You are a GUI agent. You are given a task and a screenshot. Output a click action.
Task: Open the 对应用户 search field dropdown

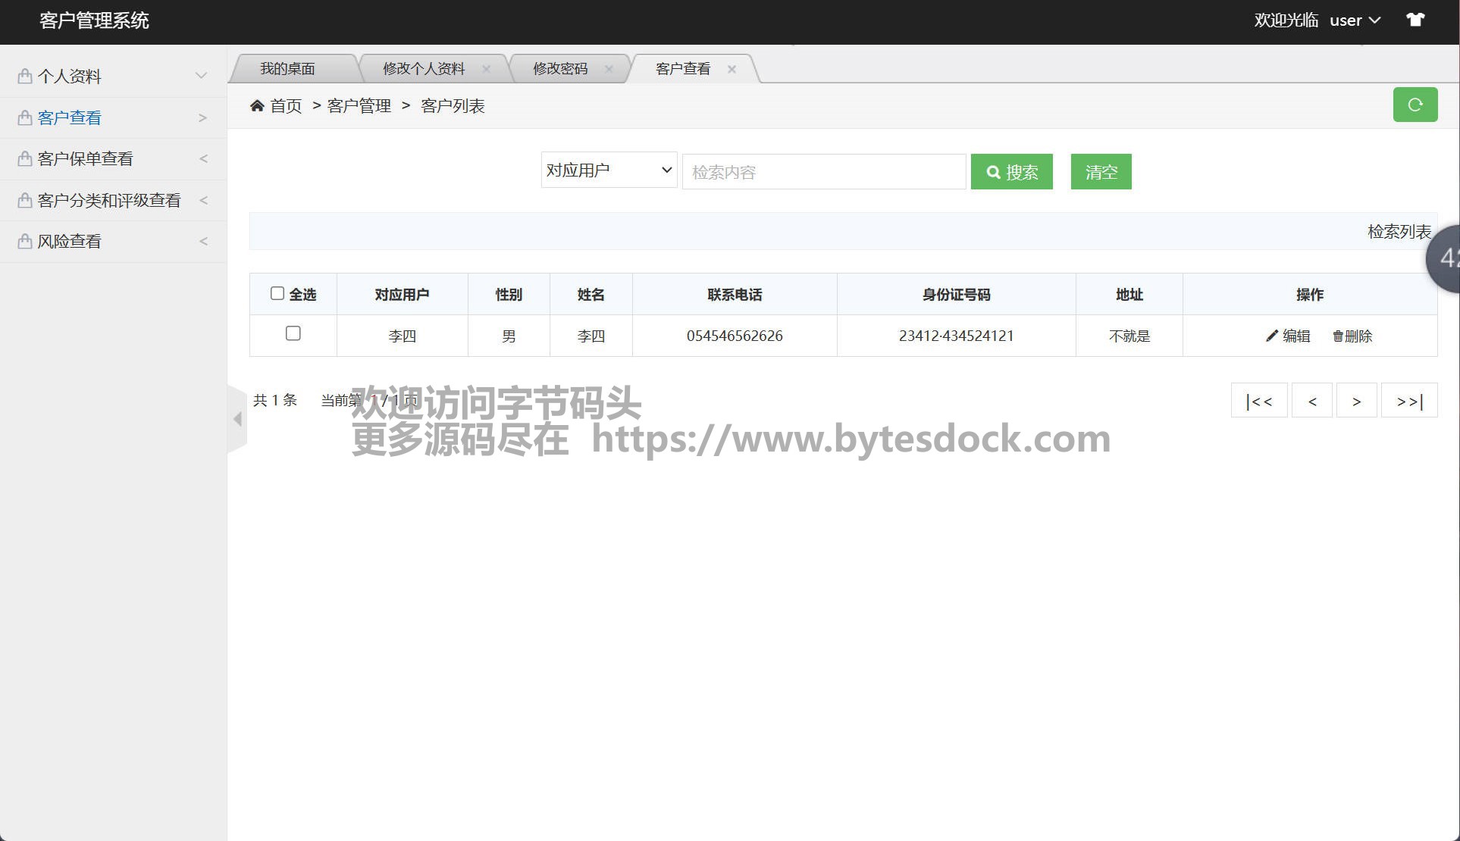(609, 170)
